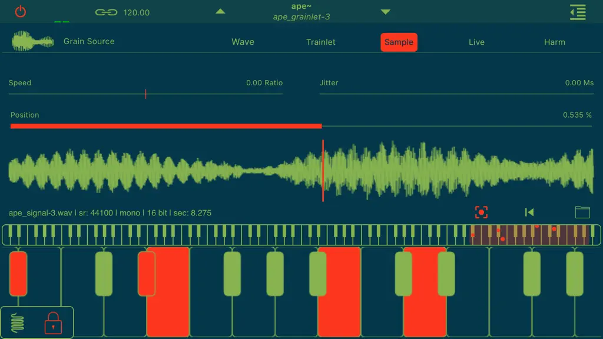Select next preset with down arrow
This screenshot has width=603, height=339.
coord(385,12)
